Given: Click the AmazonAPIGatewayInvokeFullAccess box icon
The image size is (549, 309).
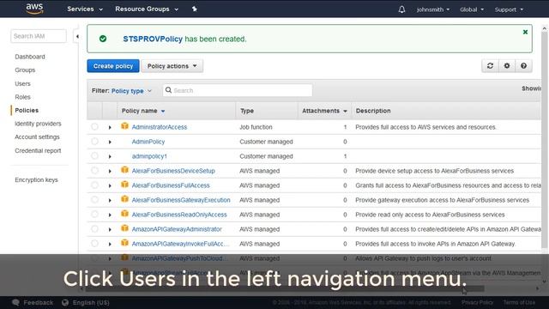Looking at the screenshot, I should pos(124,243).
